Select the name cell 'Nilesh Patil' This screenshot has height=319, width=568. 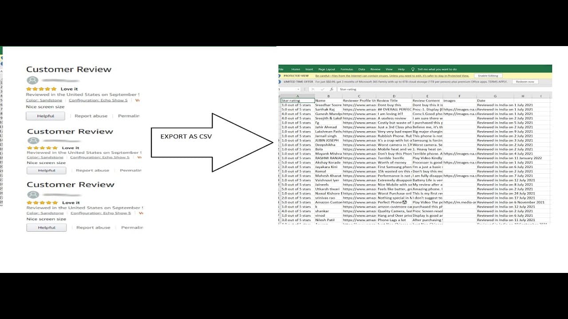pyautogui.click(x=328, y=220)
